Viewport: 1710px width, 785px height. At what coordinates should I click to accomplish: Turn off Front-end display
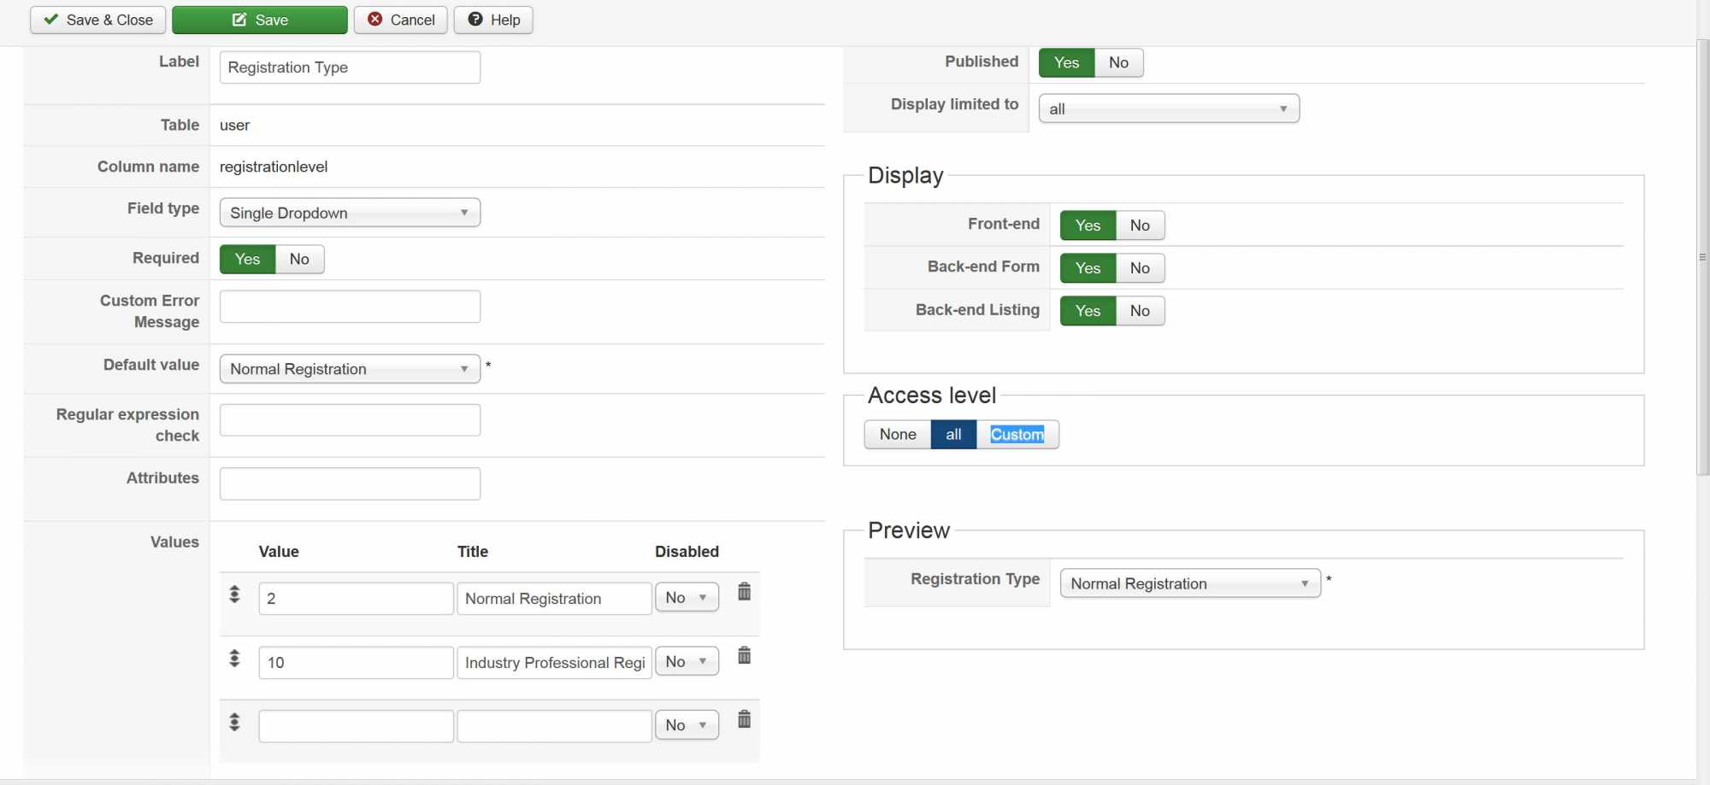[x=1140, y=226]
